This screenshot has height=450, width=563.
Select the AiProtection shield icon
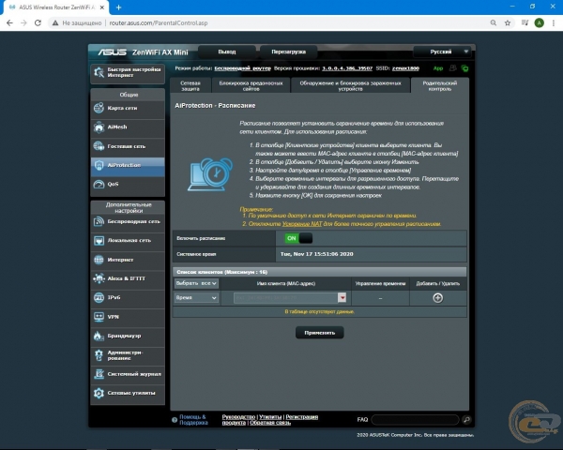tap(99, 165)
